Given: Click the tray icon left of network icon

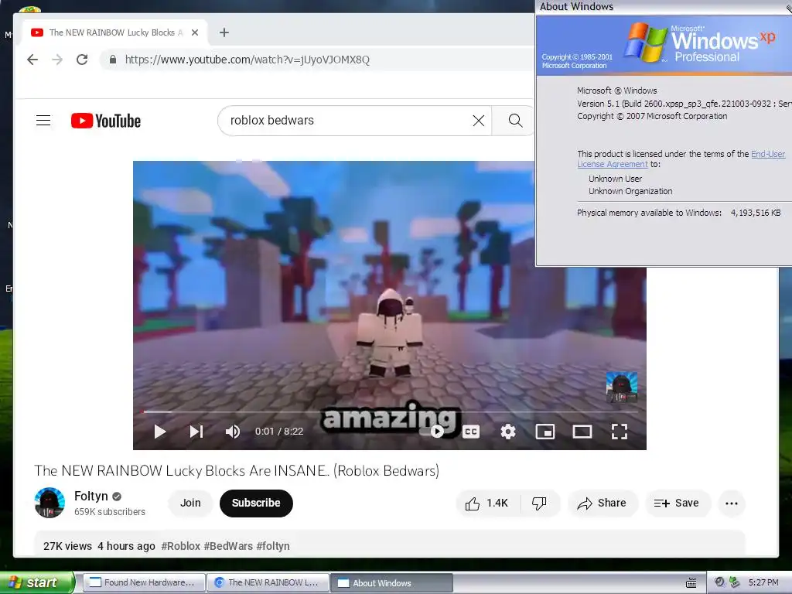Looking at the screenshot, I should [719, 582].
